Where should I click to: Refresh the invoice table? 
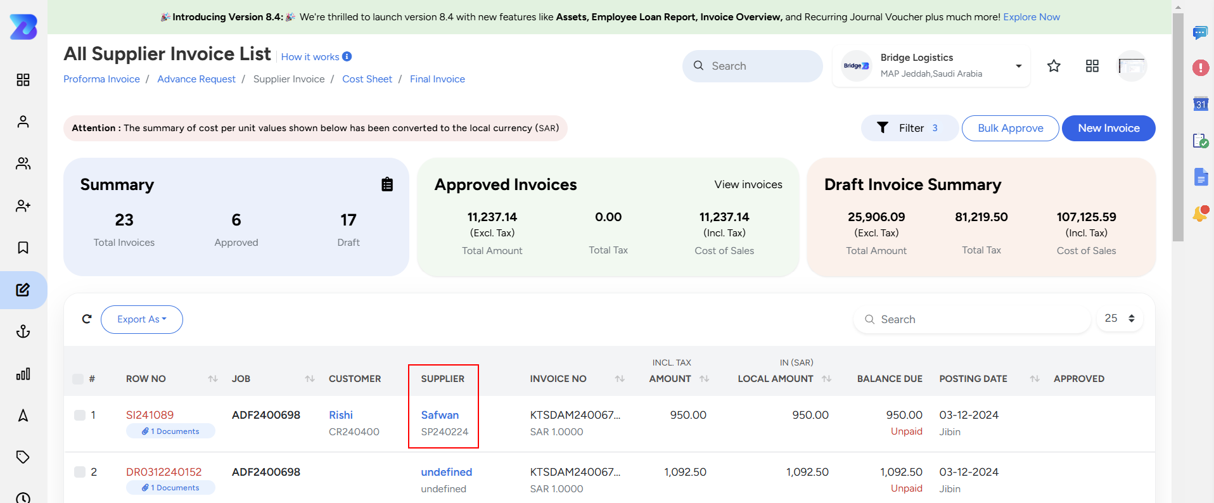point(87,319)
